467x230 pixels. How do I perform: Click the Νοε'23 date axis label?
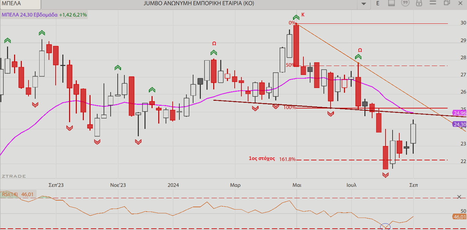tap(118, 185)
